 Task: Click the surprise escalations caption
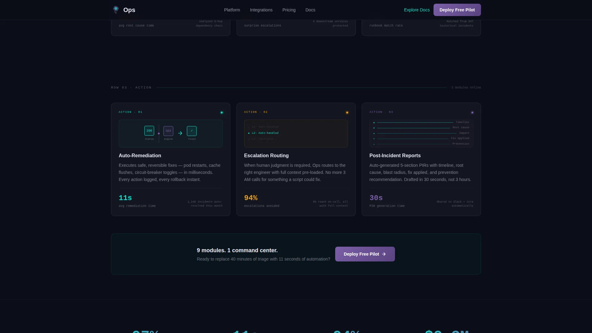[x=263, y=26]
